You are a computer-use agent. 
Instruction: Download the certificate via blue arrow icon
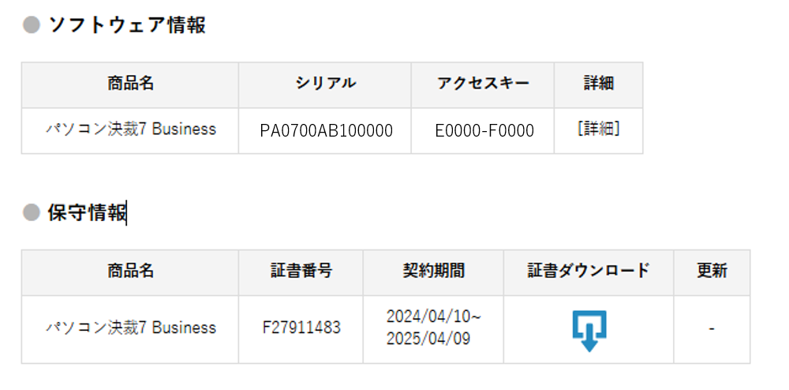(x=589, y=331)
